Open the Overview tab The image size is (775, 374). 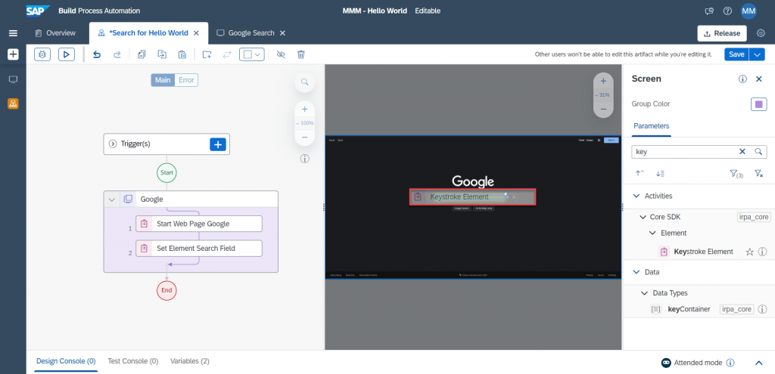click(x=54, y=33)
